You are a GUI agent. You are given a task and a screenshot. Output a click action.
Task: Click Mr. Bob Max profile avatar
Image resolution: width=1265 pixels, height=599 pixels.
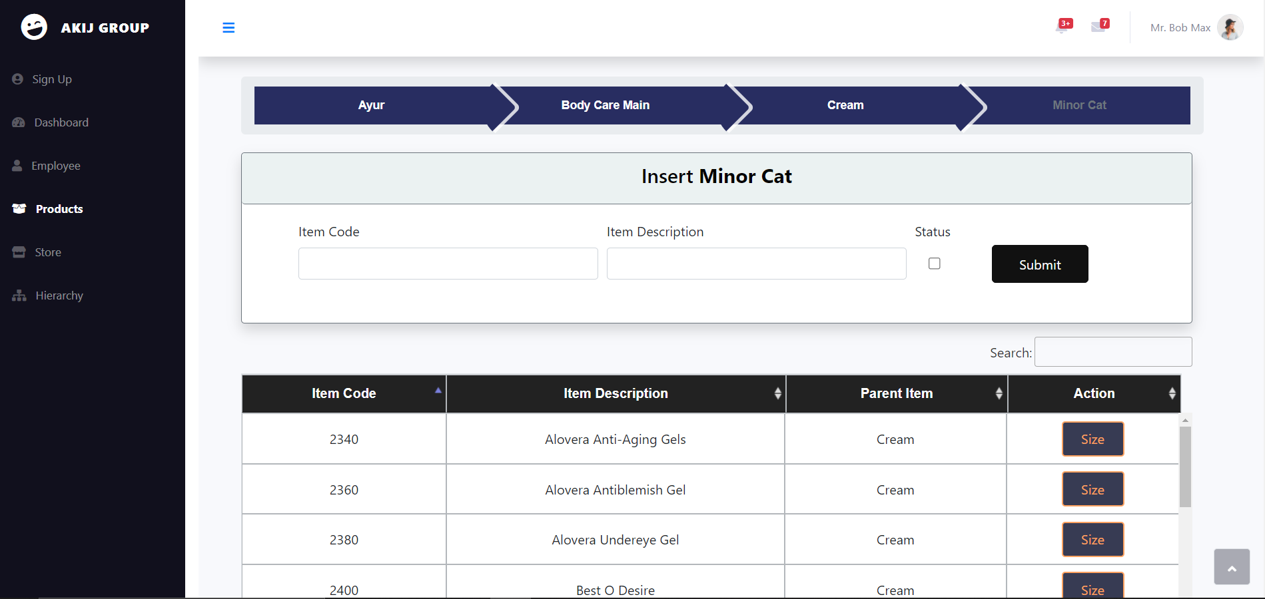tap(1230, 28)
